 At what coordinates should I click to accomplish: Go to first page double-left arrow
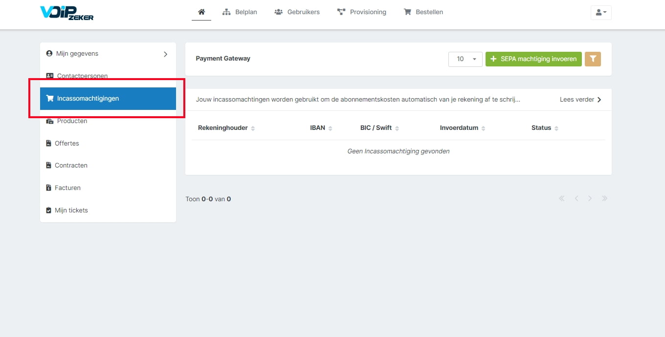[562, 199]
